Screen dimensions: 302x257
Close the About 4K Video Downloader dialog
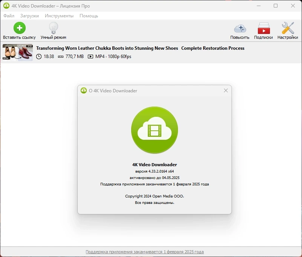[226, 90]
